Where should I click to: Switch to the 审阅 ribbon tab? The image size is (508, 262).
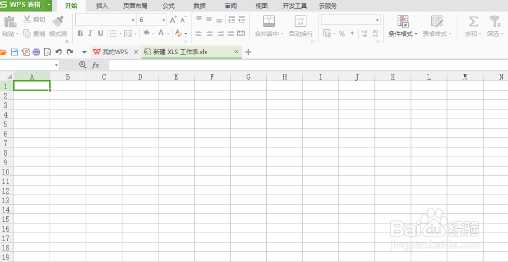231,6
